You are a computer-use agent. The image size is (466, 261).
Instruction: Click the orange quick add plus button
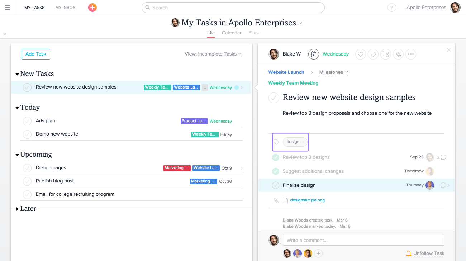[x=92, y=8]
